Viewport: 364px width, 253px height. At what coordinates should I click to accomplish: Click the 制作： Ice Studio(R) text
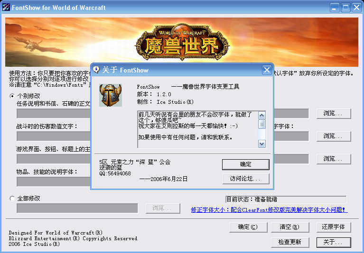coord(165,102)
